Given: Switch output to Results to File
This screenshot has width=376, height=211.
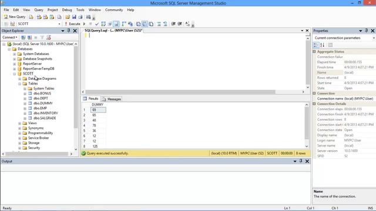Looking at the screenshot, I should point(151,24).
